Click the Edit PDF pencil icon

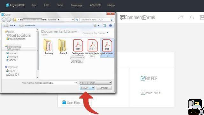[x=143, y=78]
